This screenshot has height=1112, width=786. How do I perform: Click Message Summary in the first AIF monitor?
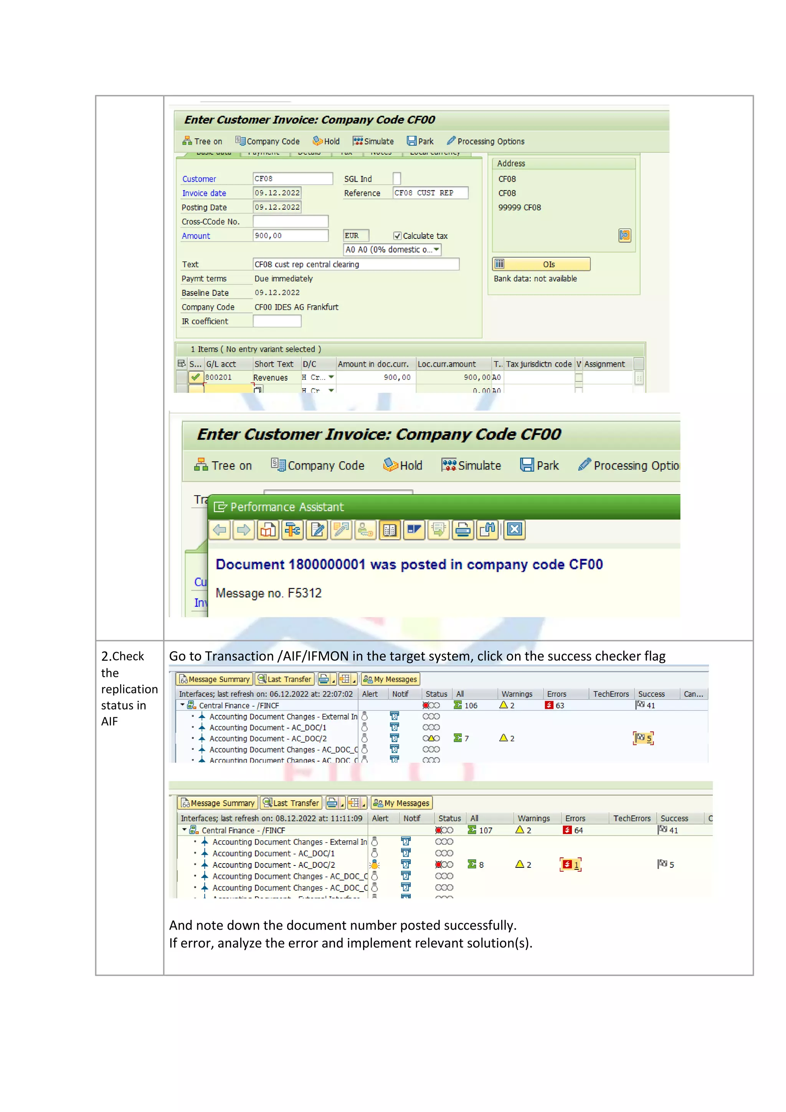215,679
